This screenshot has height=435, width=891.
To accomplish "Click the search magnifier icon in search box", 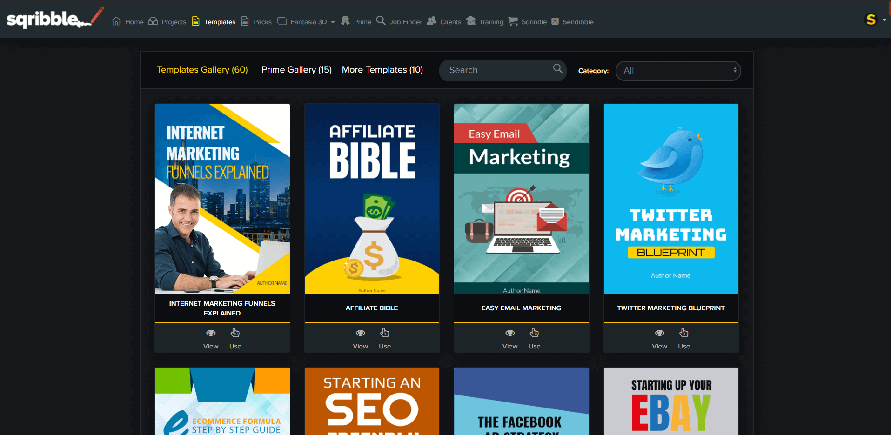I will (557, 69).
